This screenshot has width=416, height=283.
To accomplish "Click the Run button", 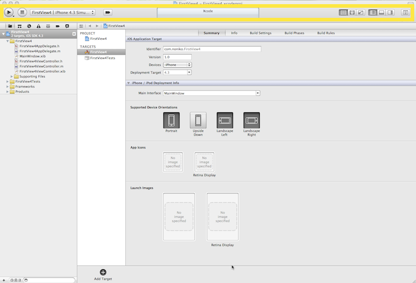I will click(x=9, y=12).
